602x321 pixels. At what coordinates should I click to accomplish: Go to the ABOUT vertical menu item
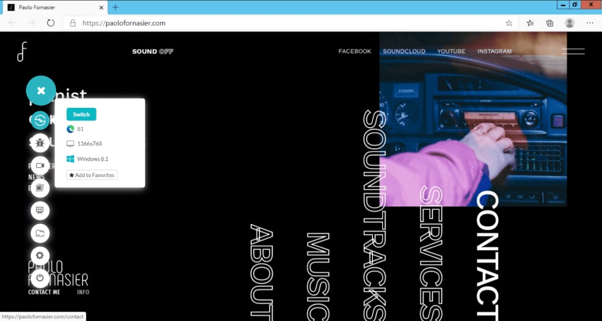(x=261, y=272)
